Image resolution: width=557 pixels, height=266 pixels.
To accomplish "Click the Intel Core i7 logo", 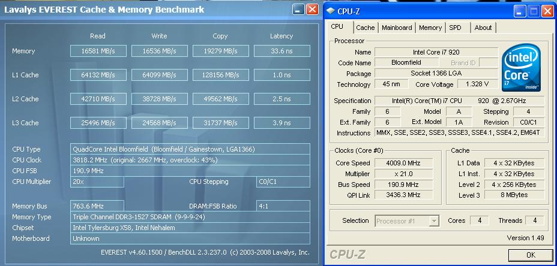I will pyautogui.click(x=521, y=67).
